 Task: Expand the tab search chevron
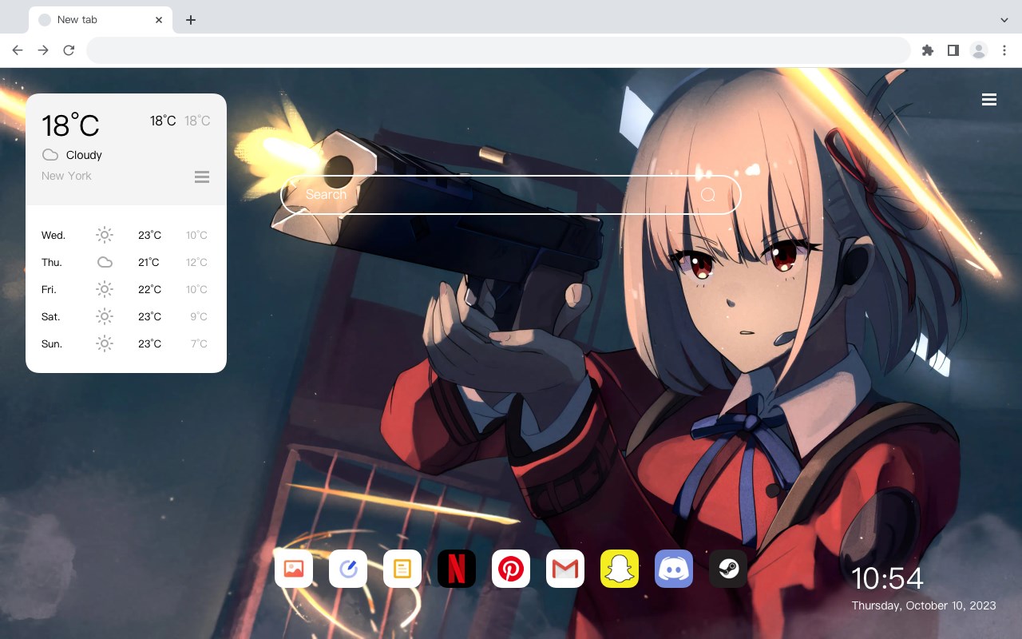[x=1004, y=20]
